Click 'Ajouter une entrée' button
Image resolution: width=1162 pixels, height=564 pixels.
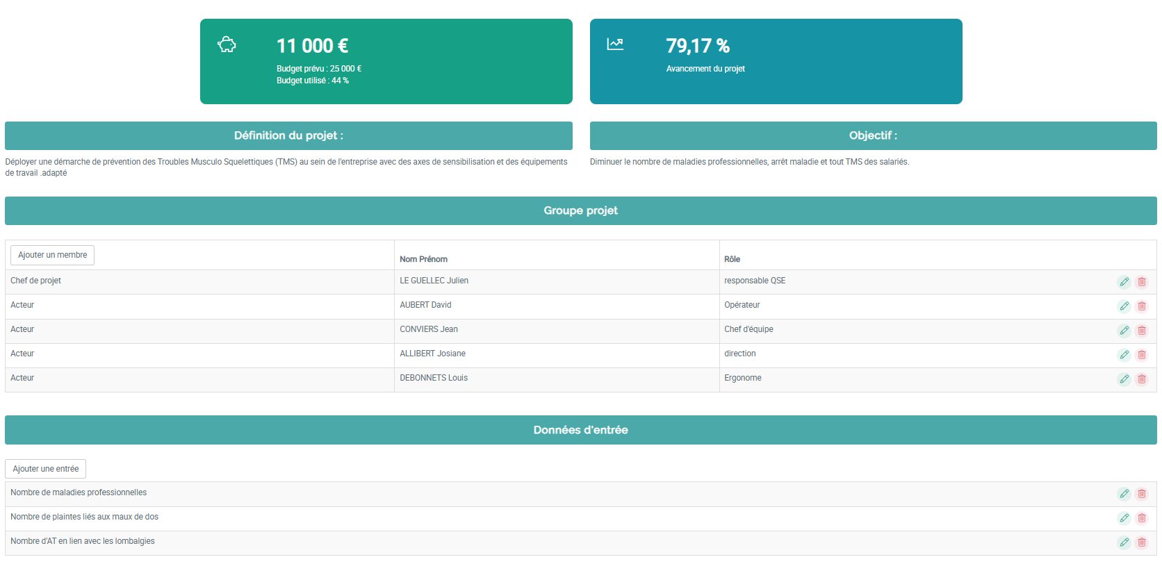(45, 469)
